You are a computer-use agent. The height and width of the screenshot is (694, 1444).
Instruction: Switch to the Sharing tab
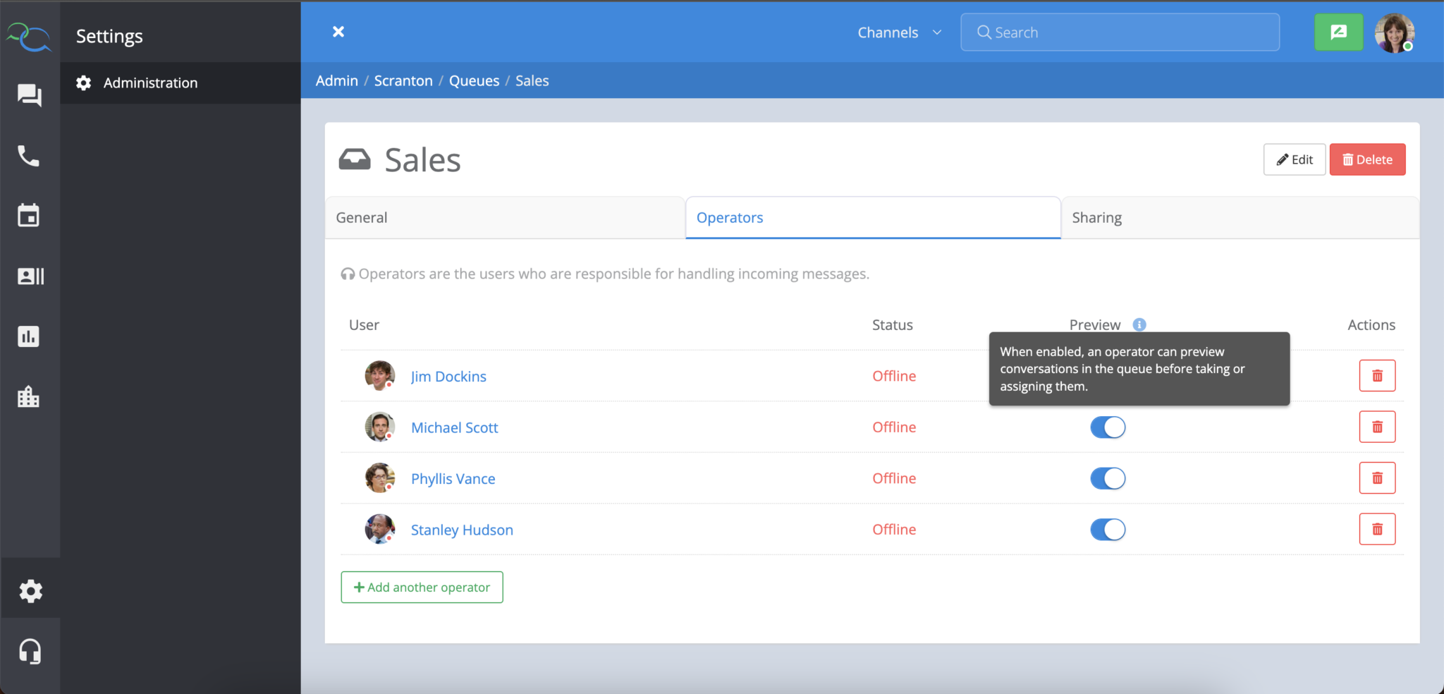1239,218
